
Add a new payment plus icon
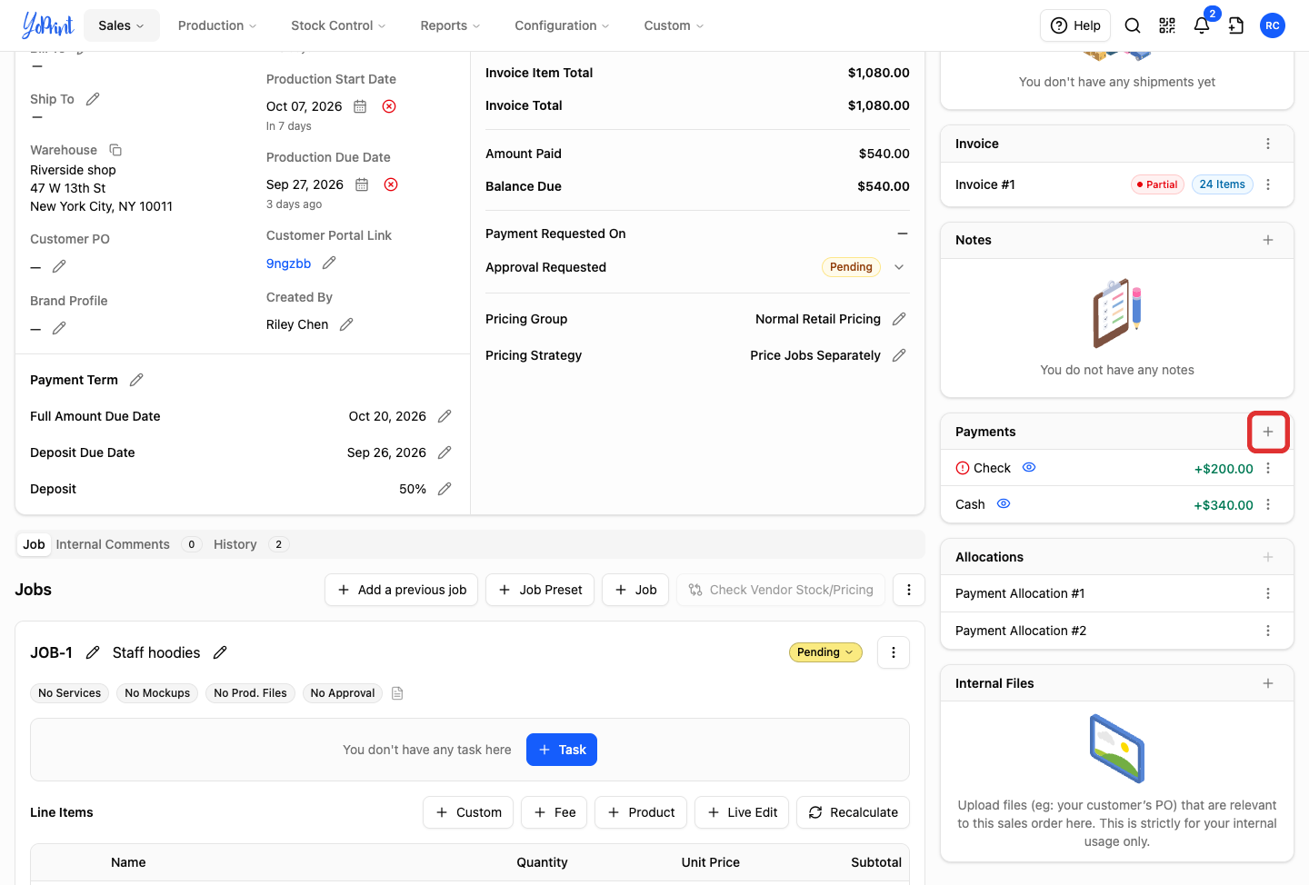(1268, 432)
